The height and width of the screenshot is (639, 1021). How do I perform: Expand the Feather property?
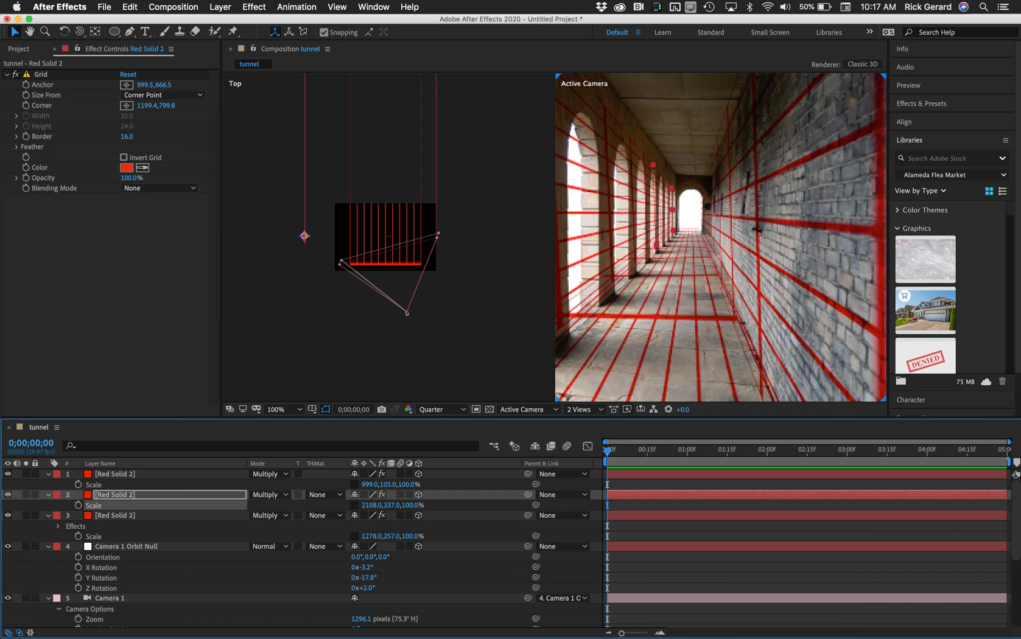pyautogui.click(x=16, y=147)
